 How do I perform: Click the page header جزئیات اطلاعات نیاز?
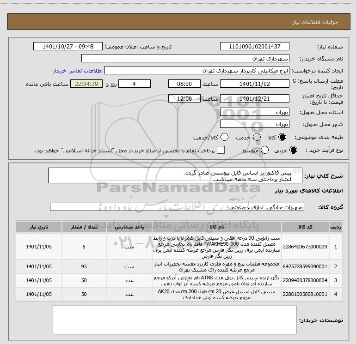point(315,22)
